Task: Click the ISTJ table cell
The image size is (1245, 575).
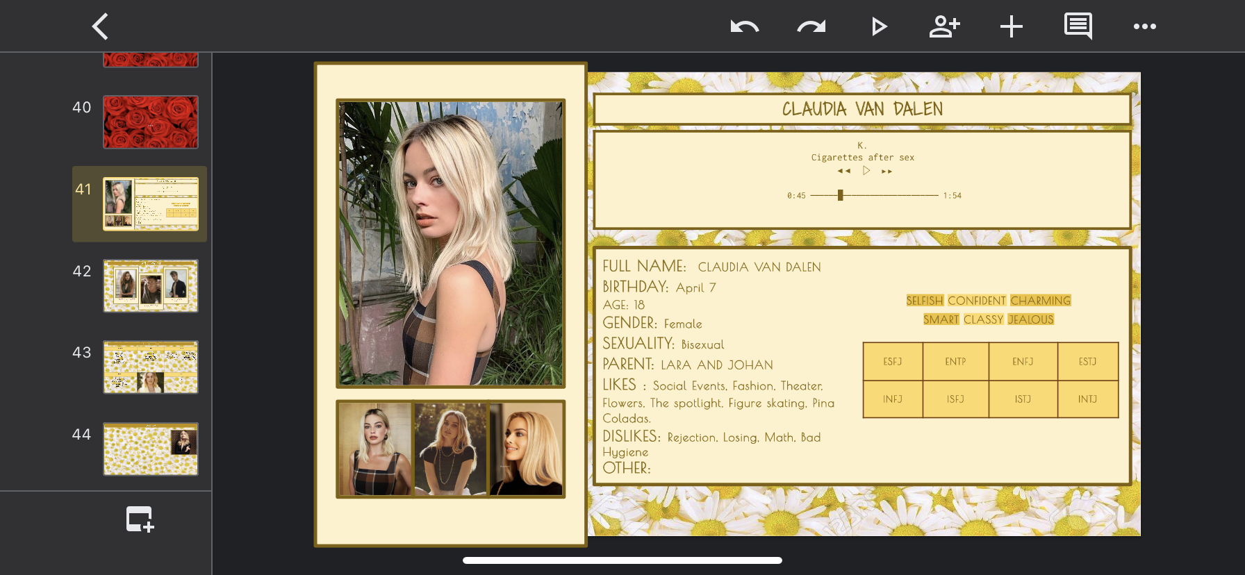Action: point(1023,399)
